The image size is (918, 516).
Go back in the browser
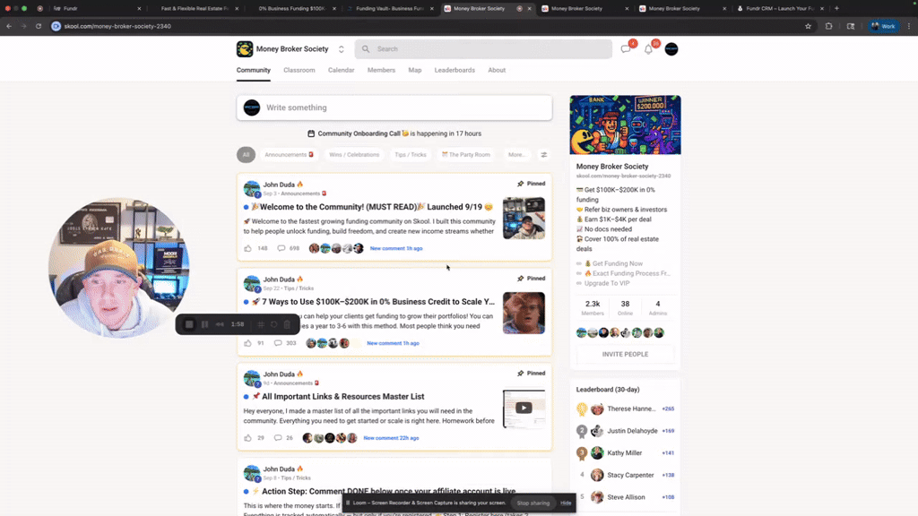pyautogui.click(x=9, y=26)
